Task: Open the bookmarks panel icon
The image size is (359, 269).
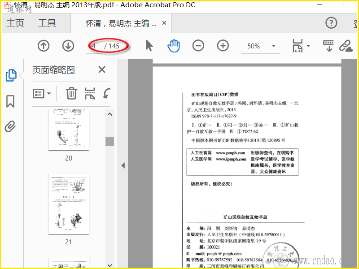Action: [x=10, y=101]
